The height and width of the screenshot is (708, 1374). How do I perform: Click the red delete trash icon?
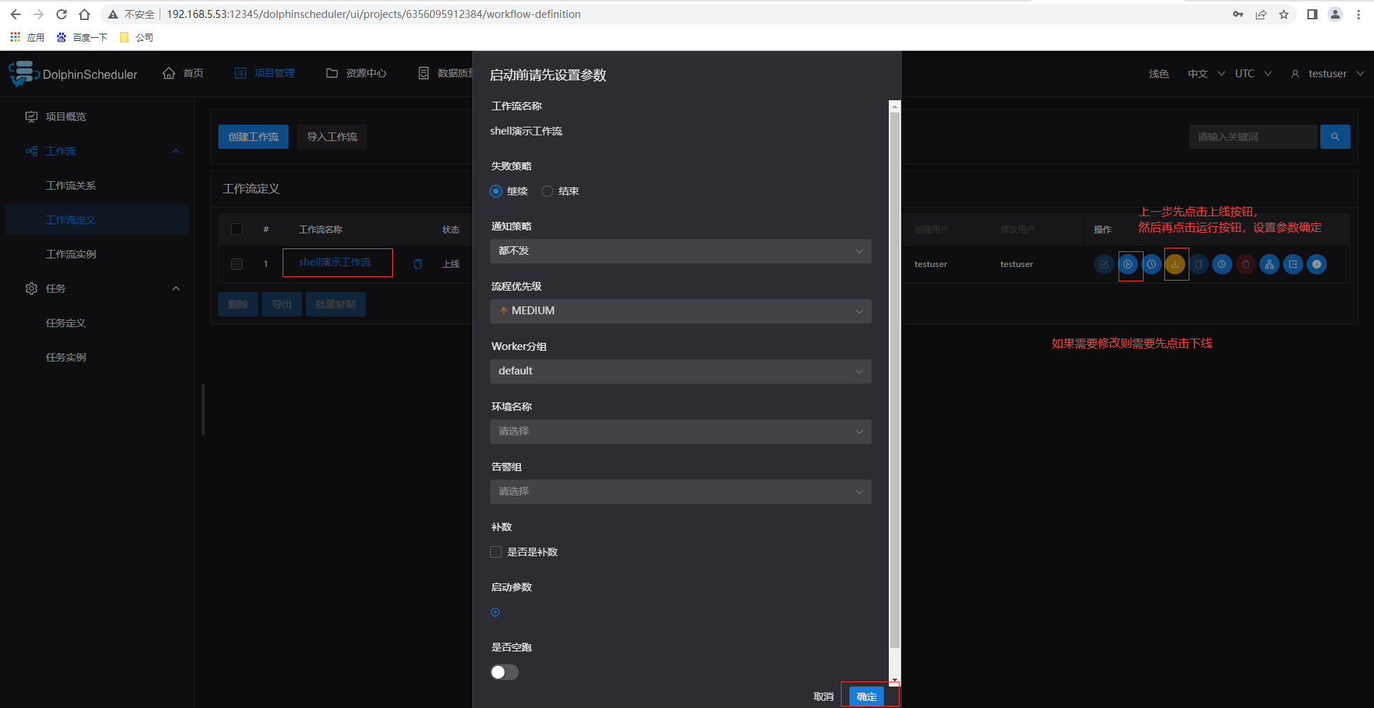click(x=1246, y=264)
